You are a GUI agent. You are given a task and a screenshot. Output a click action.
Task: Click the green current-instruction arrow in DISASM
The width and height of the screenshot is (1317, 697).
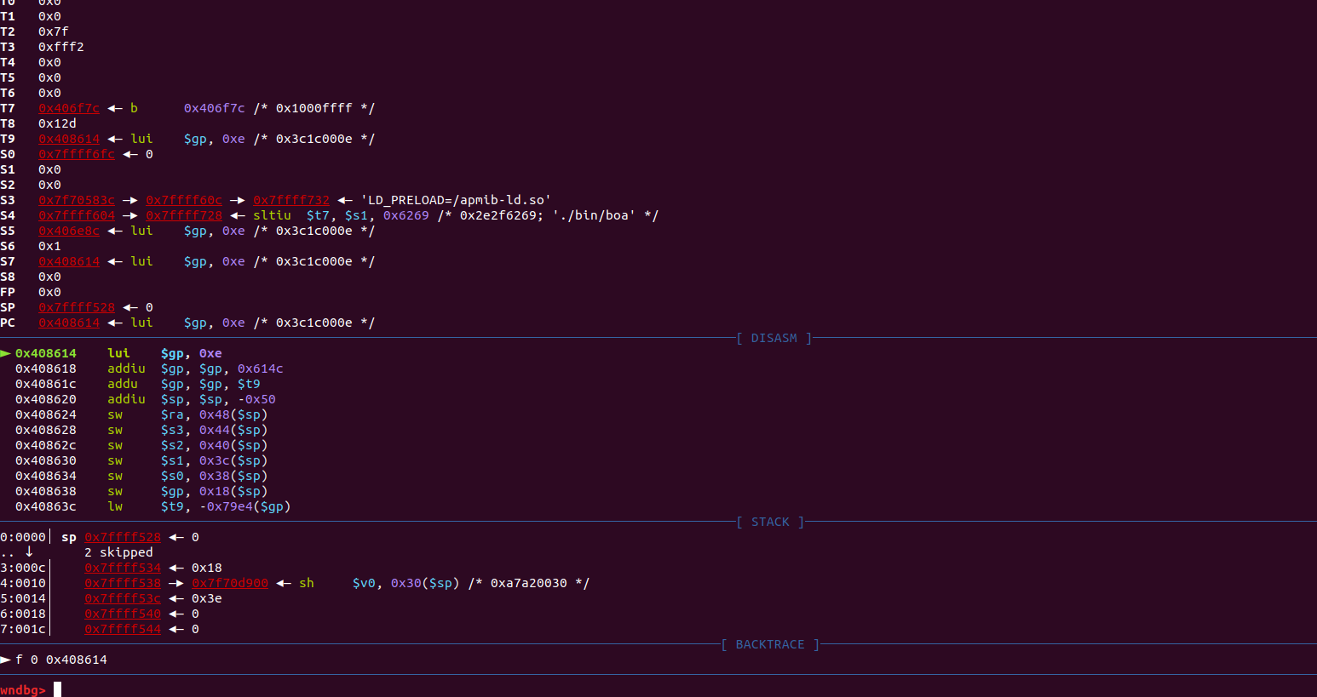click(x=6, y=353)
